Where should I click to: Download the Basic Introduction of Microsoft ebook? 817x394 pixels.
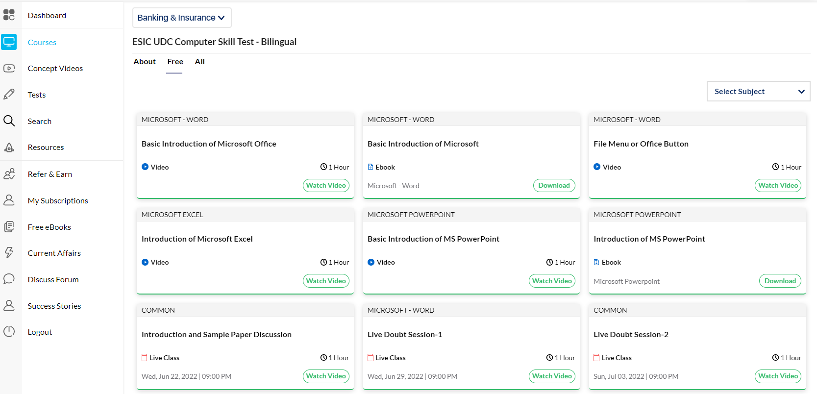tap(554, 185)
